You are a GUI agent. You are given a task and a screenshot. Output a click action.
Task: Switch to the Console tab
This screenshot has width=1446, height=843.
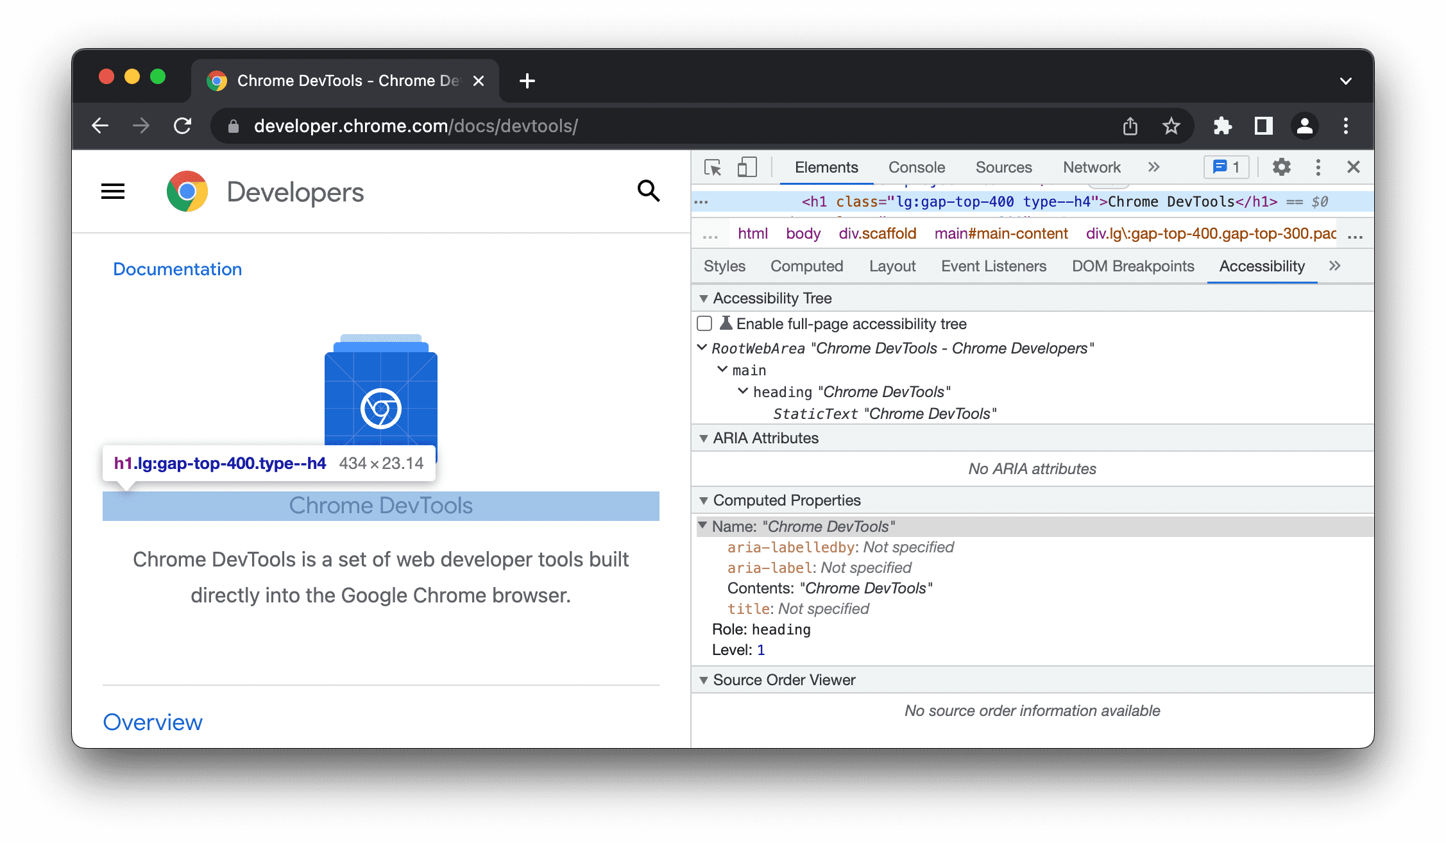pos(916,167)
